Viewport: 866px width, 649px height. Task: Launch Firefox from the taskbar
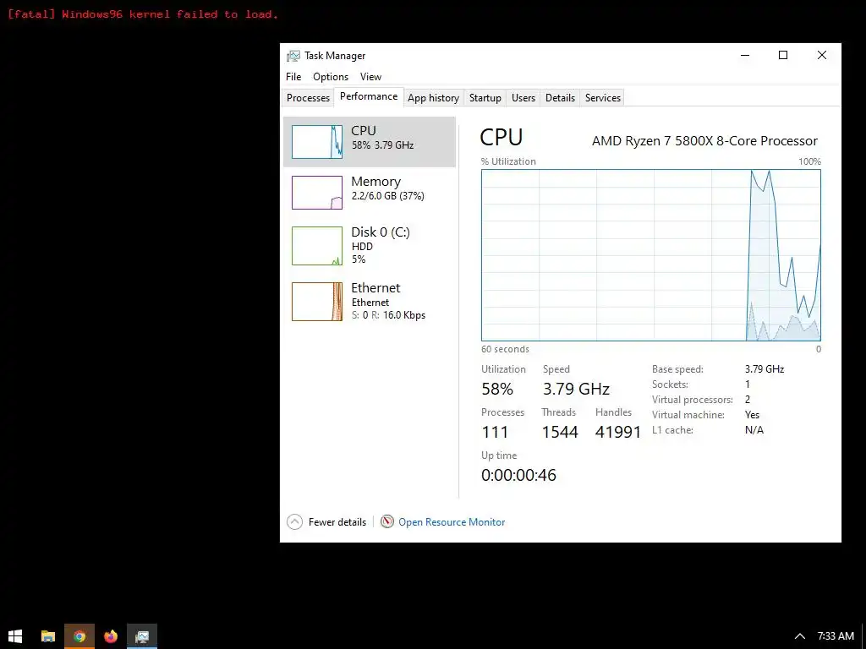[x=111, y=636]
